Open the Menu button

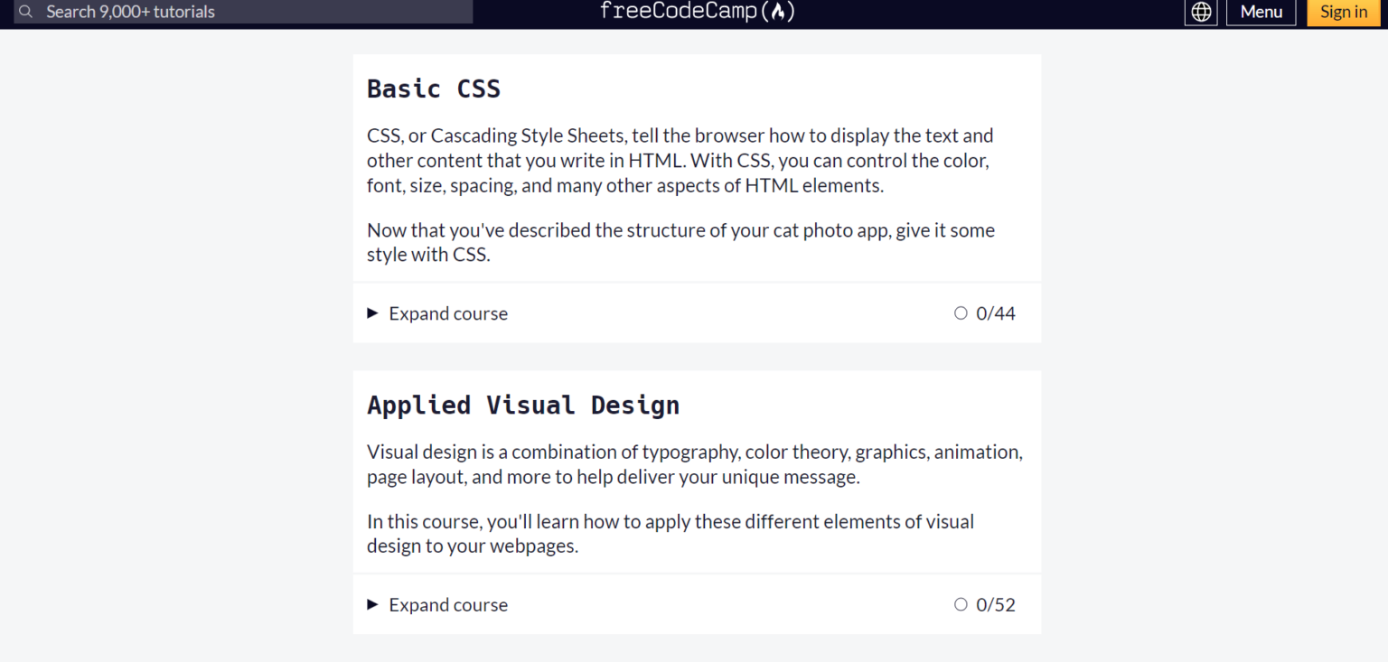point(1261,12)
